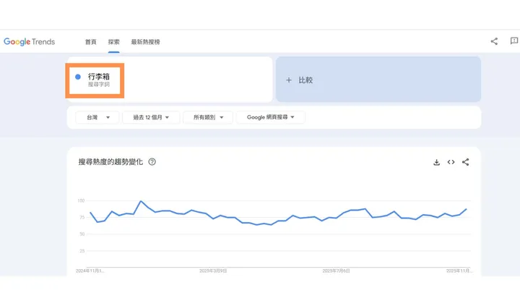Click the help icon beside 搜尋熱度的趨勢變化

coord(152,162)
